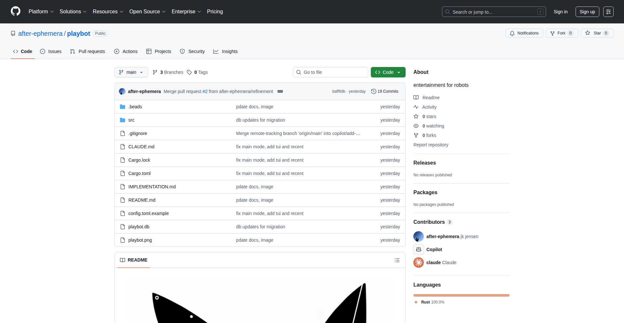The height and width of the screenshot is (323, 624).
Task: Click pull request #2 link
Action: [x=205, y=91]
